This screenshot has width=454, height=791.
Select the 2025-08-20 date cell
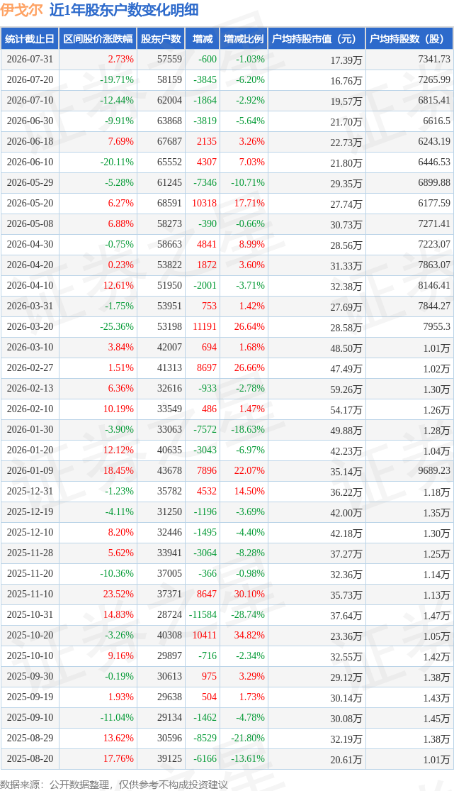click(30, 759)
